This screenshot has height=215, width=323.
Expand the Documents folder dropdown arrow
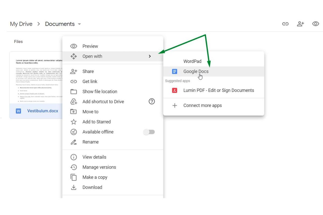tap(79, 24)
